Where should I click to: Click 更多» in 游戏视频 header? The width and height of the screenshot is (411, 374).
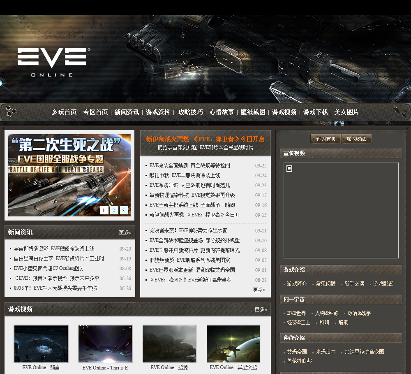261,310
